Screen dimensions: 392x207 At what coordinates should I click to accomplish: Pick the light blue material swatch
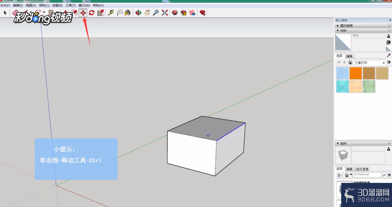tap(342, 73)
